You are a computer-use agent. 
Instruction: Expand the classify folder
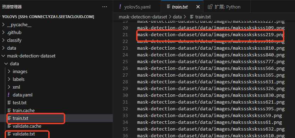coord(3,40)
